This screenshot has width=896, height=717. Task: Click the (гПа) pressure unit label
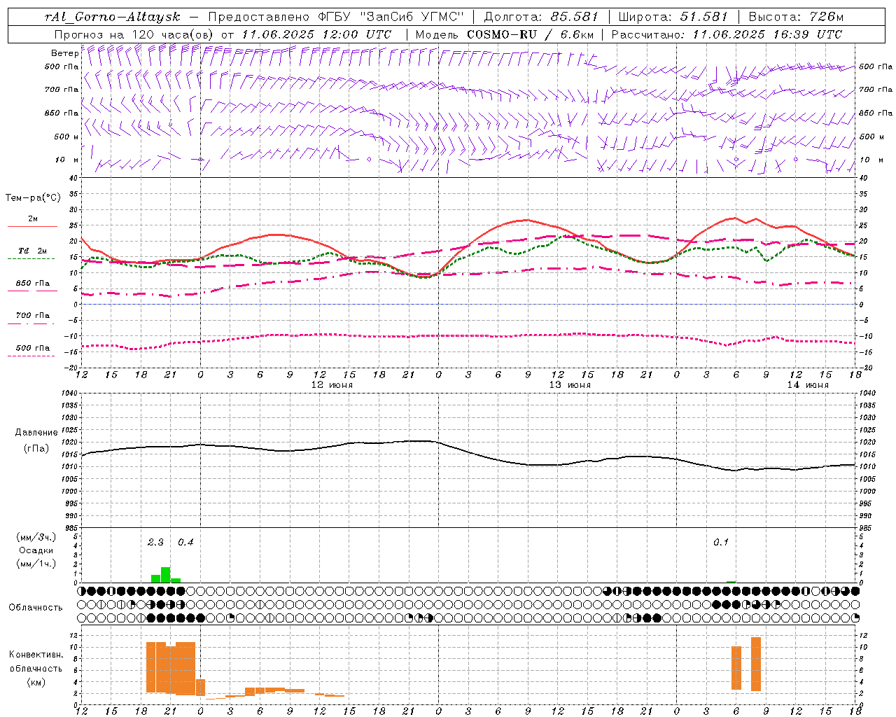click(36, 449)
